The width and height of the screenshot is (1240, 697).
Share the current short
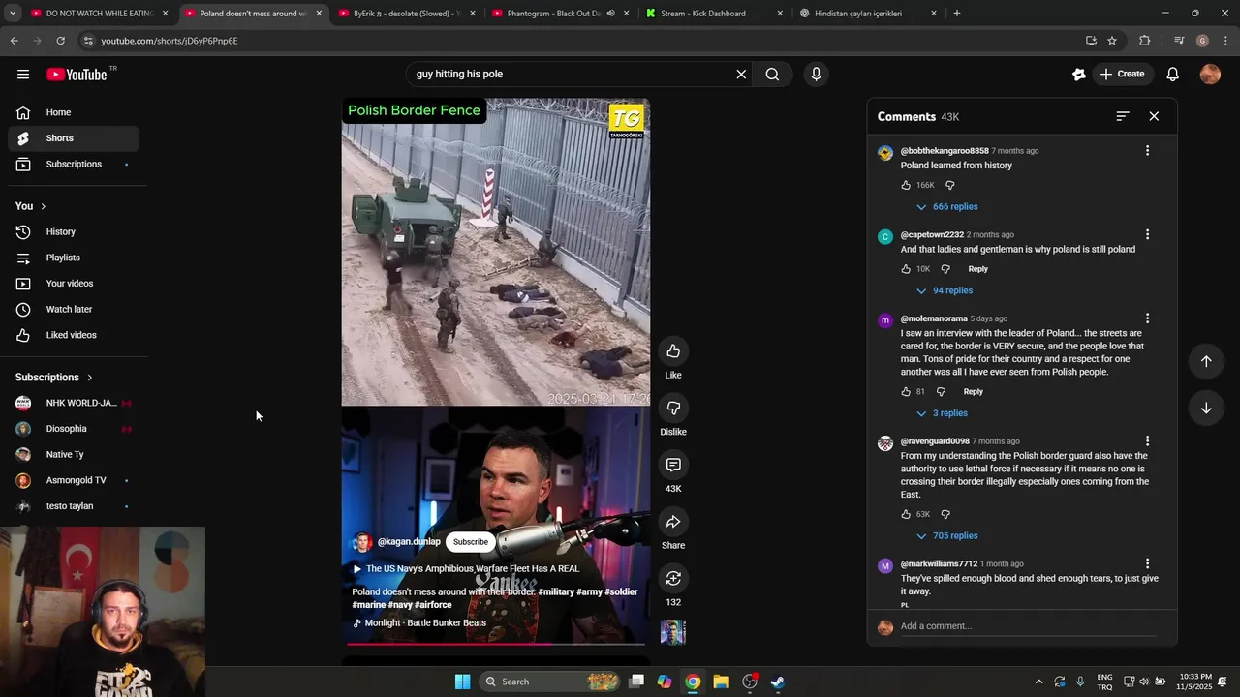[673, 523]
